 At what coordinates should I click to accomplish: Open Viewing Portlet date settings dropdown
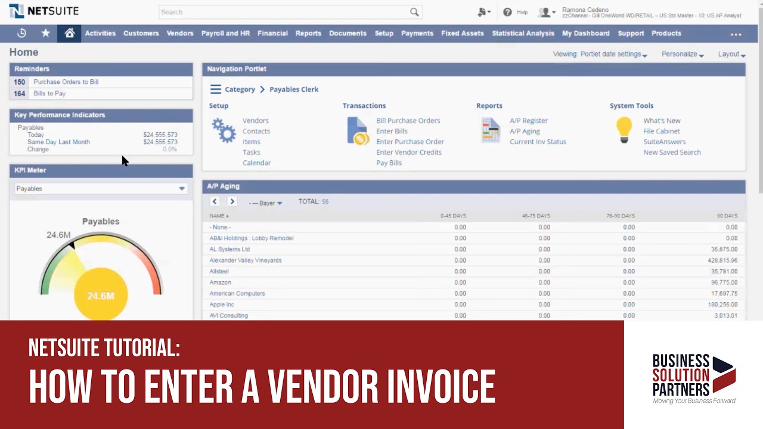pos(600,54)
